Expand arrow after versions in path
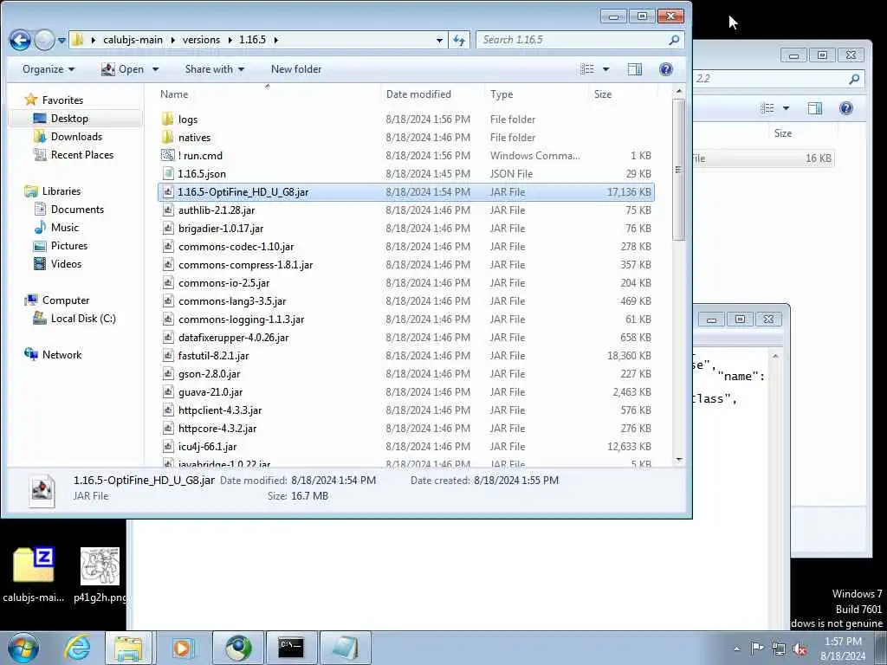This screenshot has height=665, width=887. [230, 40]
